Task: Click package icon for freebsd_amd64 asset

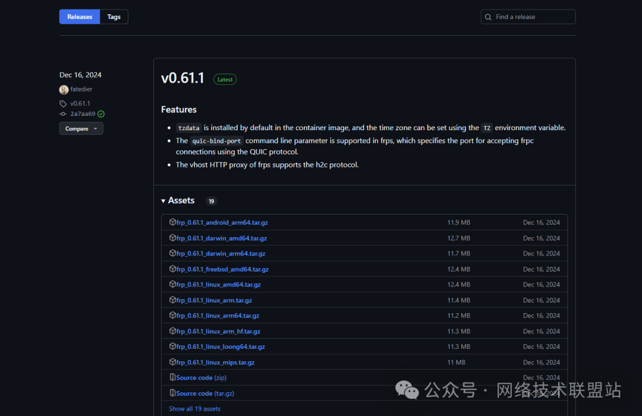Action: (172, 269)
